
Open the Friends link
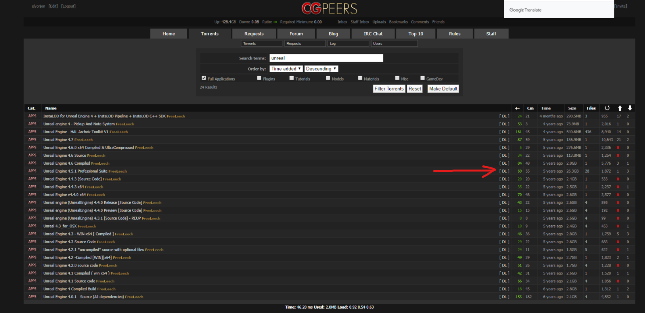click(438, 22)
